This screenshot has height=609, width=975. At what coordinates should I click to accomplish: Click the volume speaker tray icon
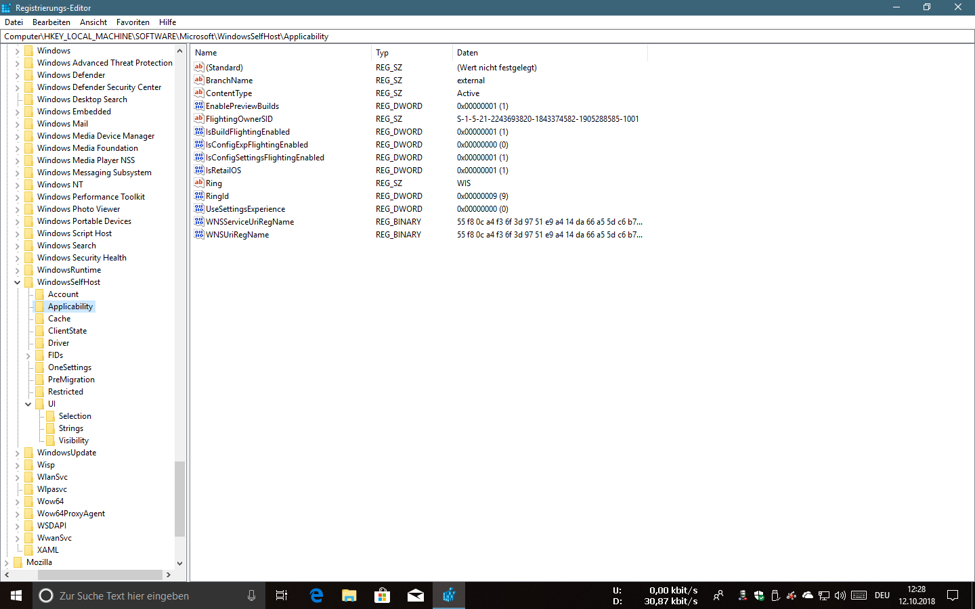coord(840,595)
